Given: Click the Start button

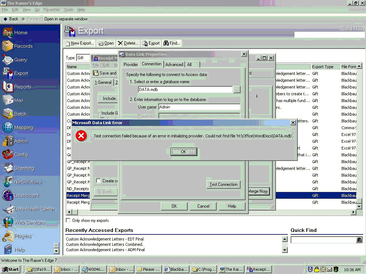Looking at the screenshot, I should 11,269.
